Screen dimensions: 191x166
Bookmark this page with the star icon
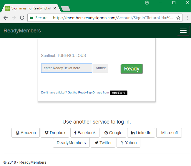pyautogui.click(x=178, y=18)
